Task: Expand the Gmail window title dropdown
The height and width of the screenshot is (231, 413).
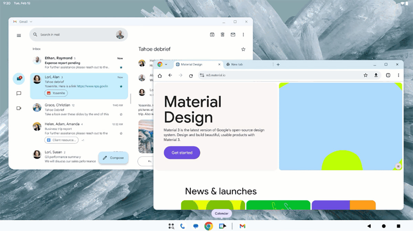Action: pyautogui.click(x=31, y=22)
